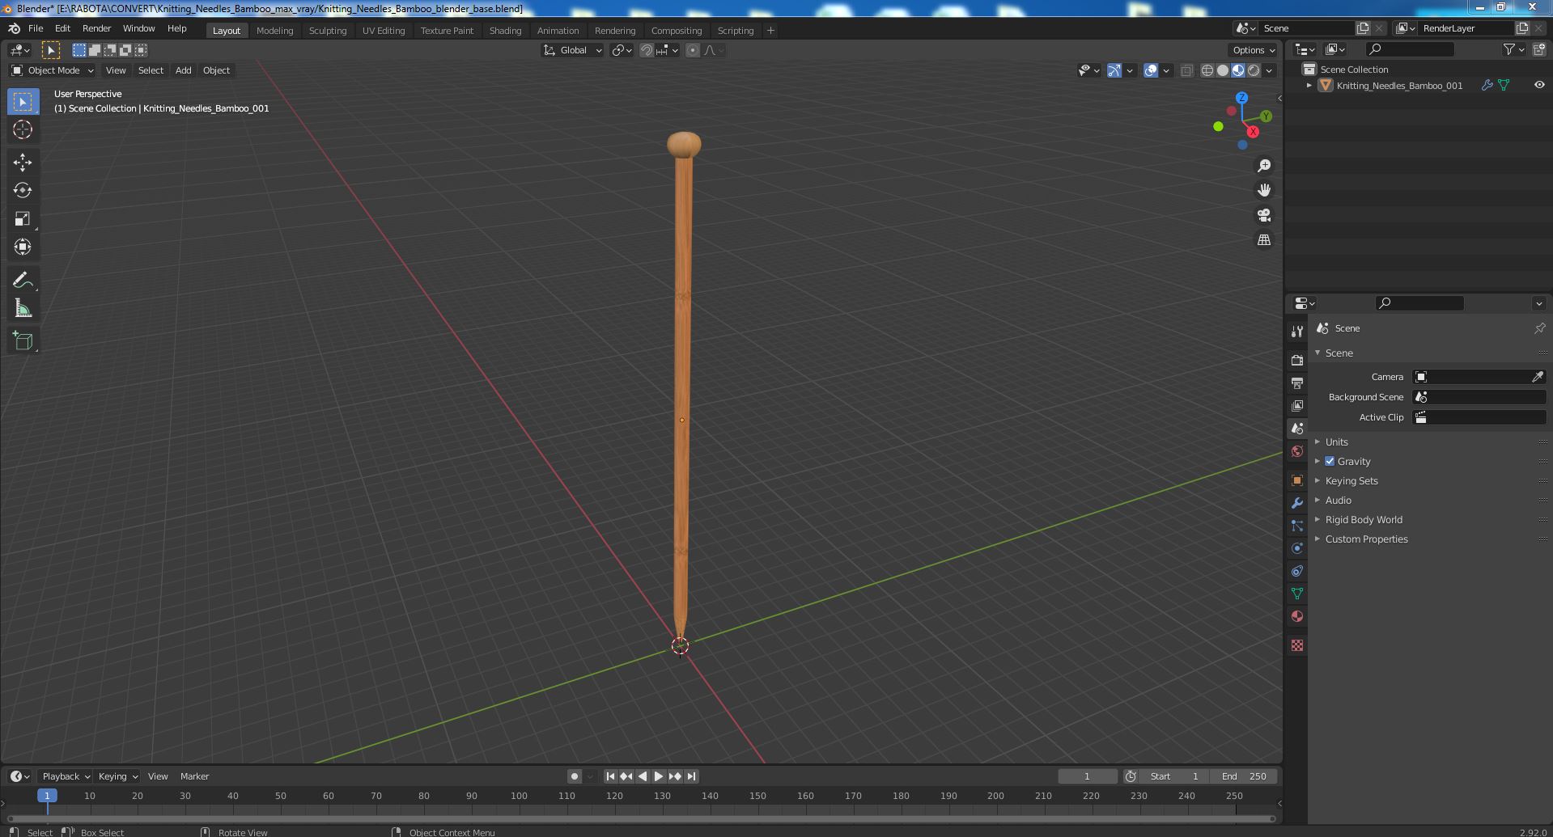Jump to the timeline end frame

(691, 776)
